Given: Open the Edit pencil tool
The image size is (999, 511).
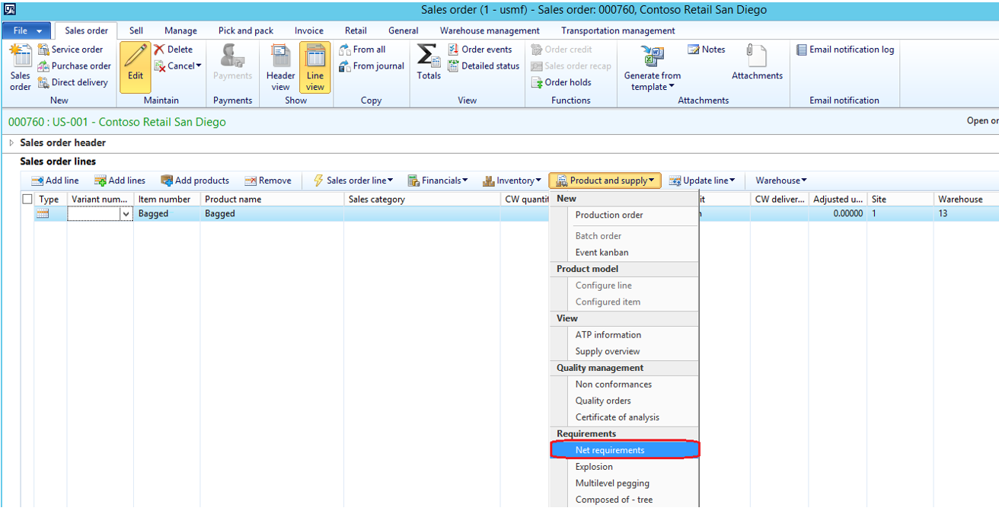Looking at the screenshot, I should [x=135, y=66].
